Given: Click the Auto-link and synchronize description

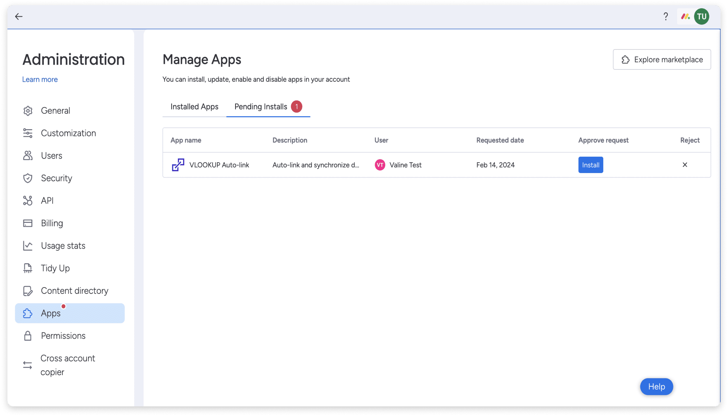Looking at the screenshot, I should click(316, 165).
